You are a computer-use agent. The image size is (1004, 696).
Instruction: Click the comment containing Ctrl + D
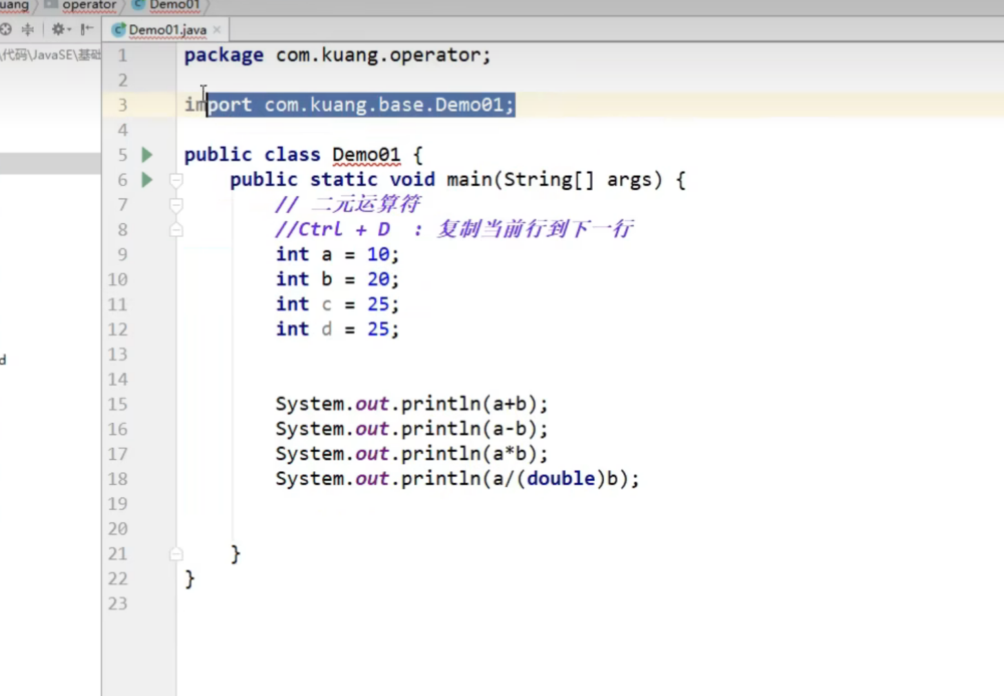pyautogui.click(x=454, y=230)
